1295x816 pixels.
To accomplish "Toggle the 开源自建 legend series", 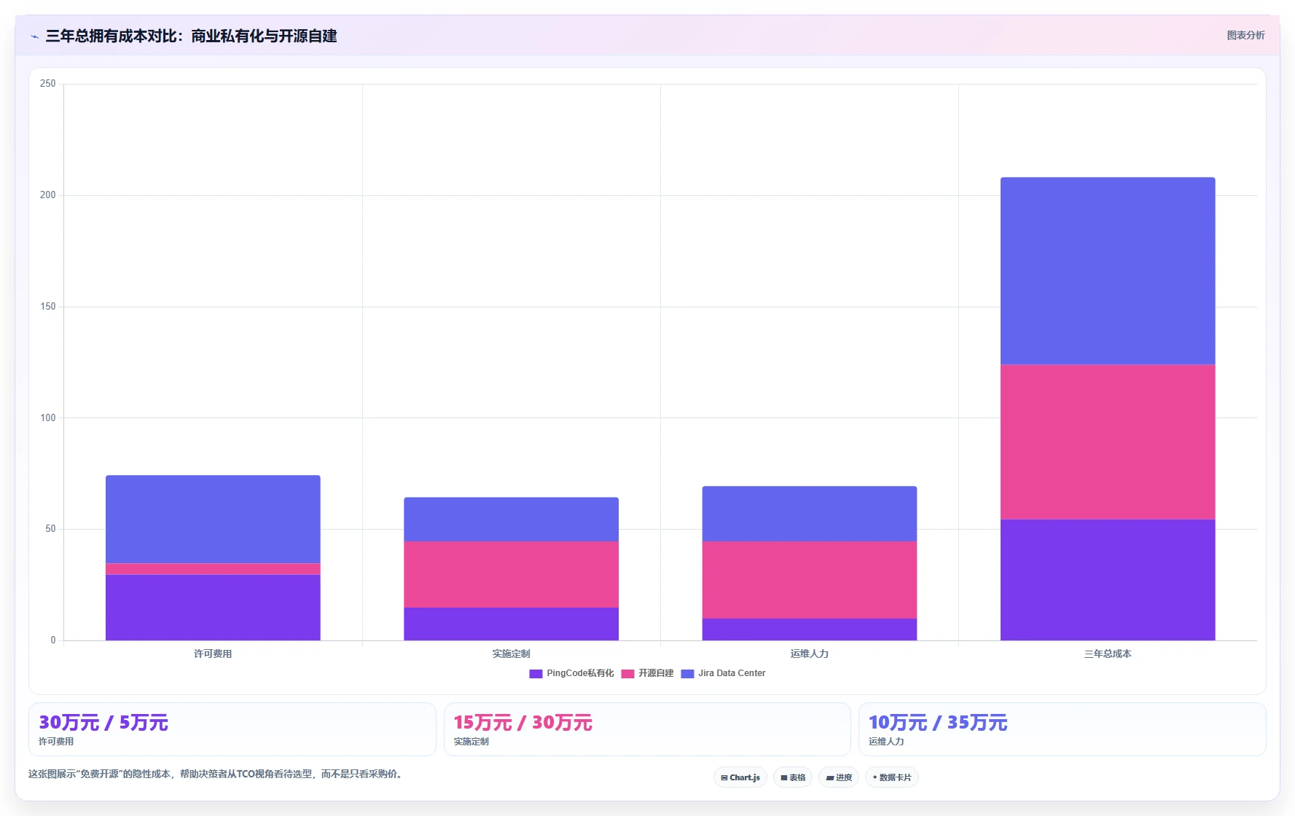I will [x=647, y=673].
